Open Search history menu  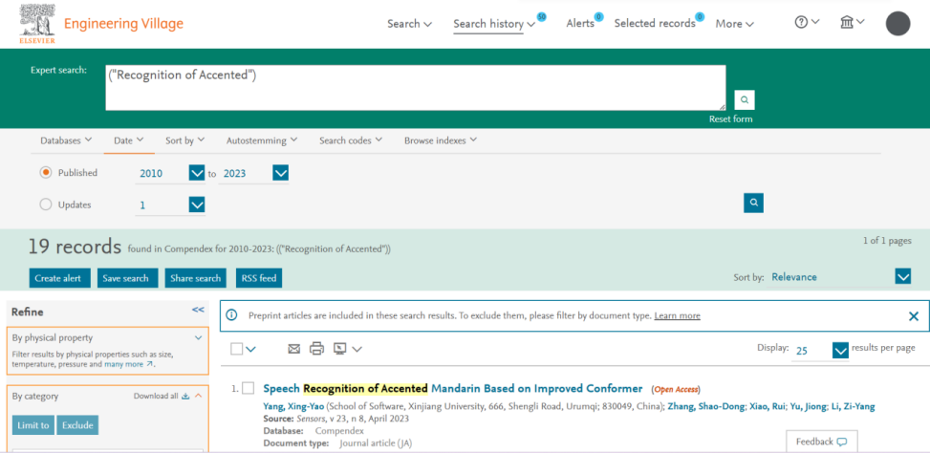click(x=494, y=24)
